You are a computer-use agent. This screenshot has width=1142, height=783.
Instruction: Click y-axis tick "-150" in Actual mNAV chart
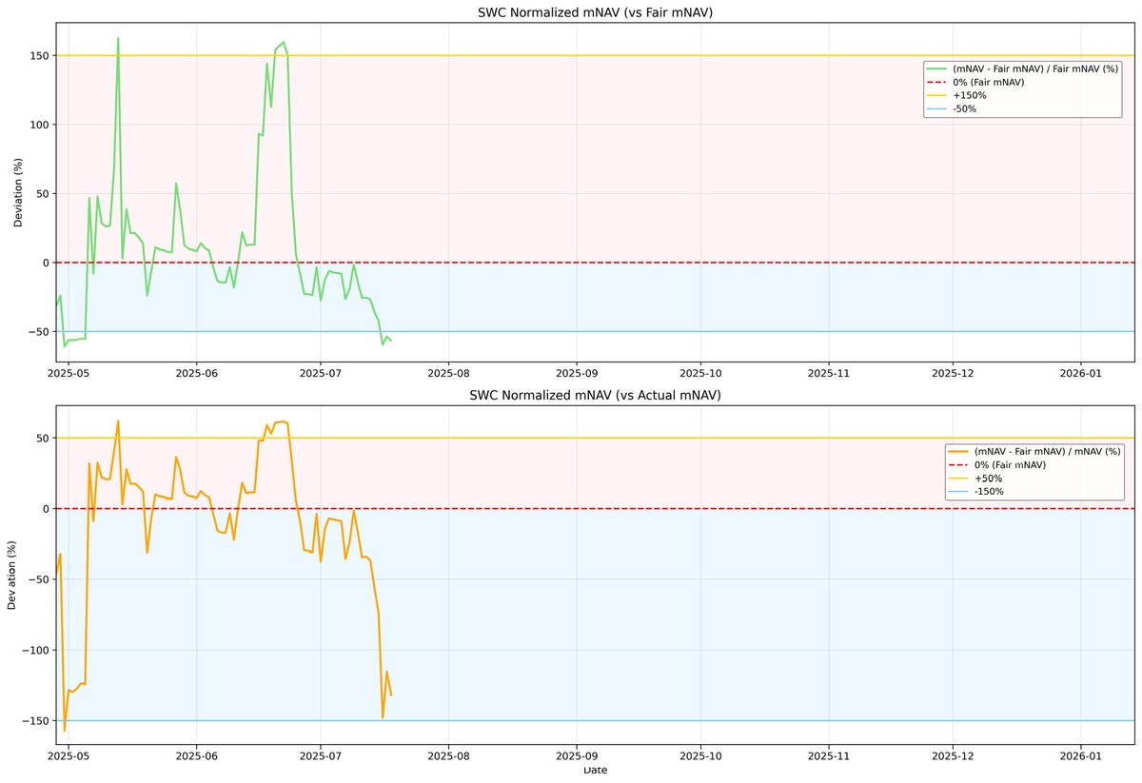35,720
